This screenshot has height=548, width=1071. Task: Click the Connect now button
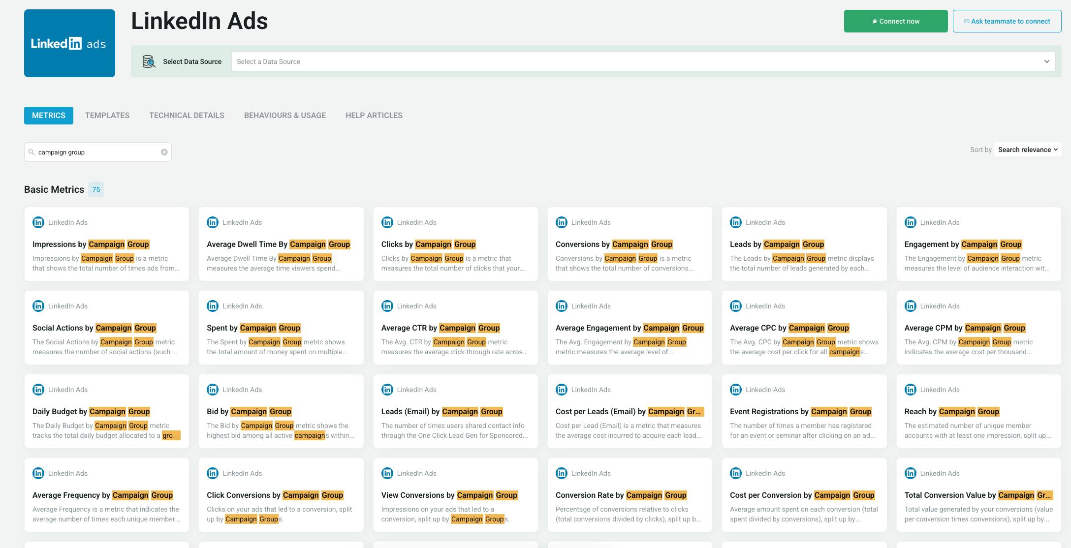pyautogui.click(x=896, y=21)
